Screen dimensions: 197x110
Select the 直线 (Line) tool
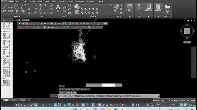point(4,8)
